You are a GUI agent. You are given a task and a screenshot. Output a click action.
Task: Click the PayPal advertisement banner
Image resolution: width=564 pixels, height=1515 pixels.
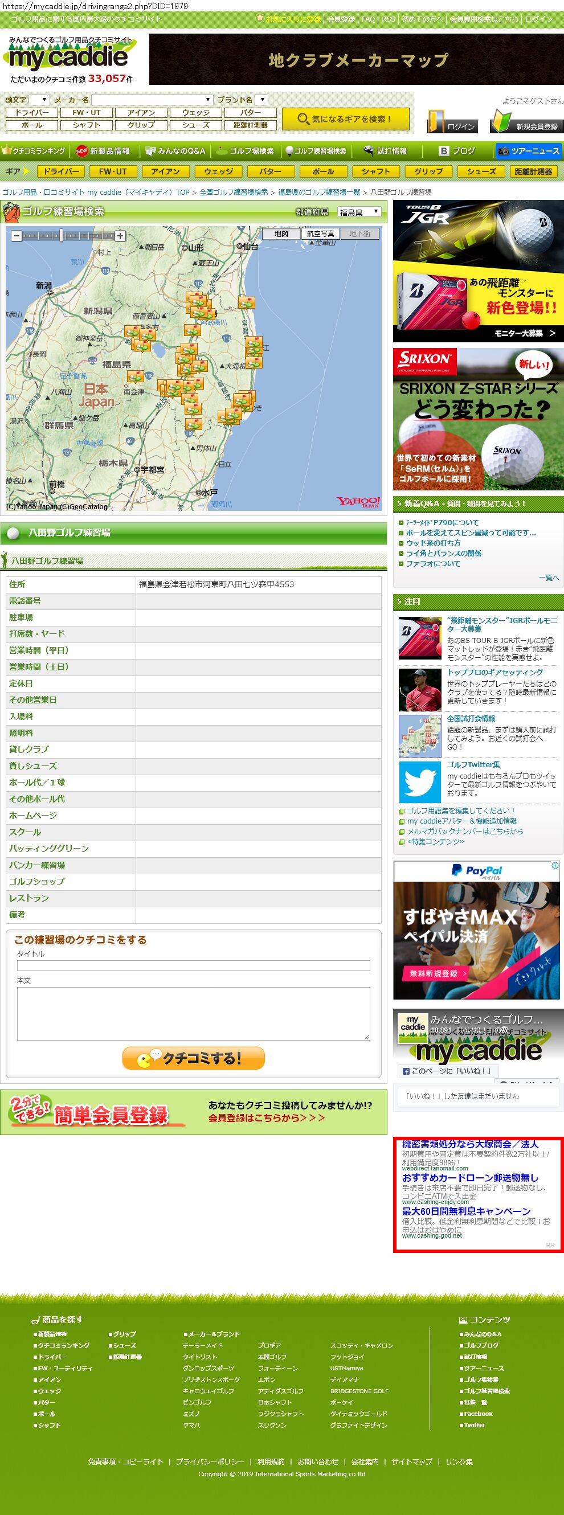pyautogui.click(x=476, y=930)
